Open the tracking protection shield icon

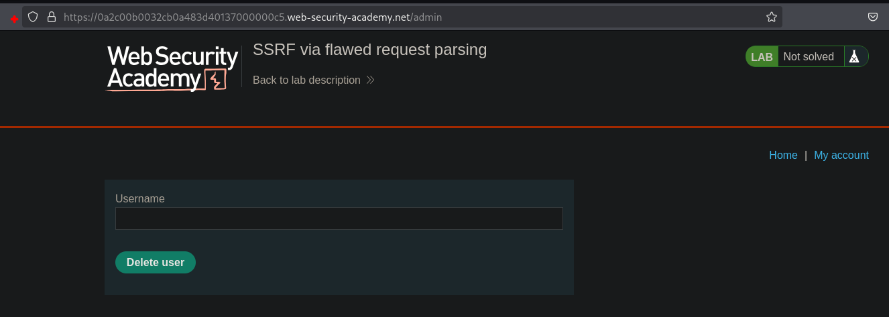click(33, 17)
